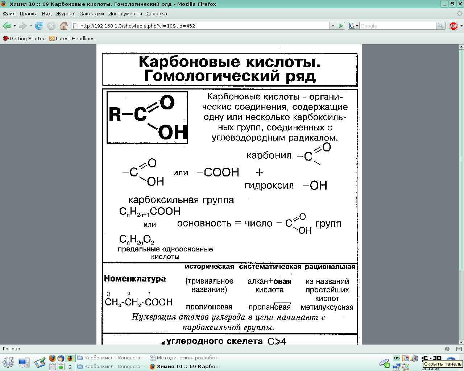Click the Back navigation arrow

pos(7,26)
